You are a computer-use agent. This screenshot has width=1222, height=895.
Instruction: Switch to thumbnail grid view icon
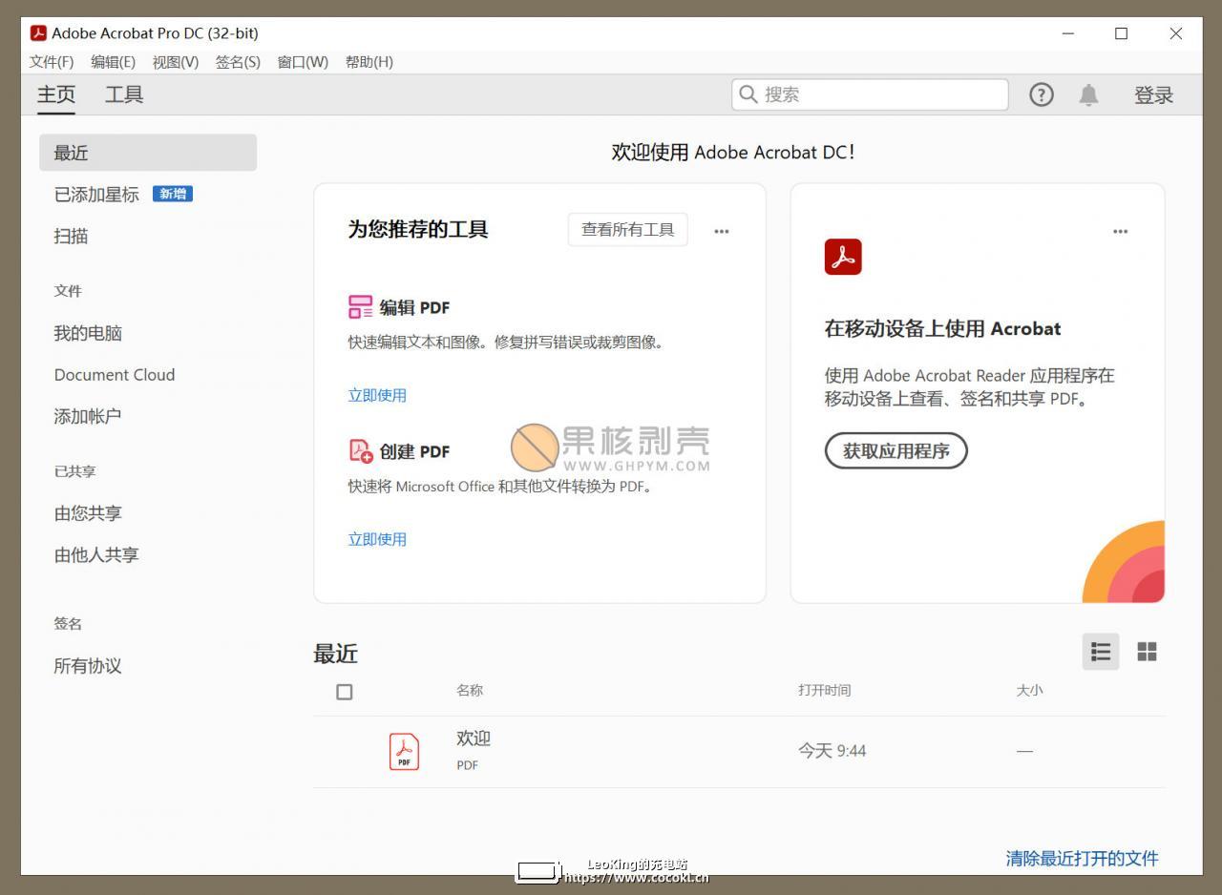point(1147,652)
